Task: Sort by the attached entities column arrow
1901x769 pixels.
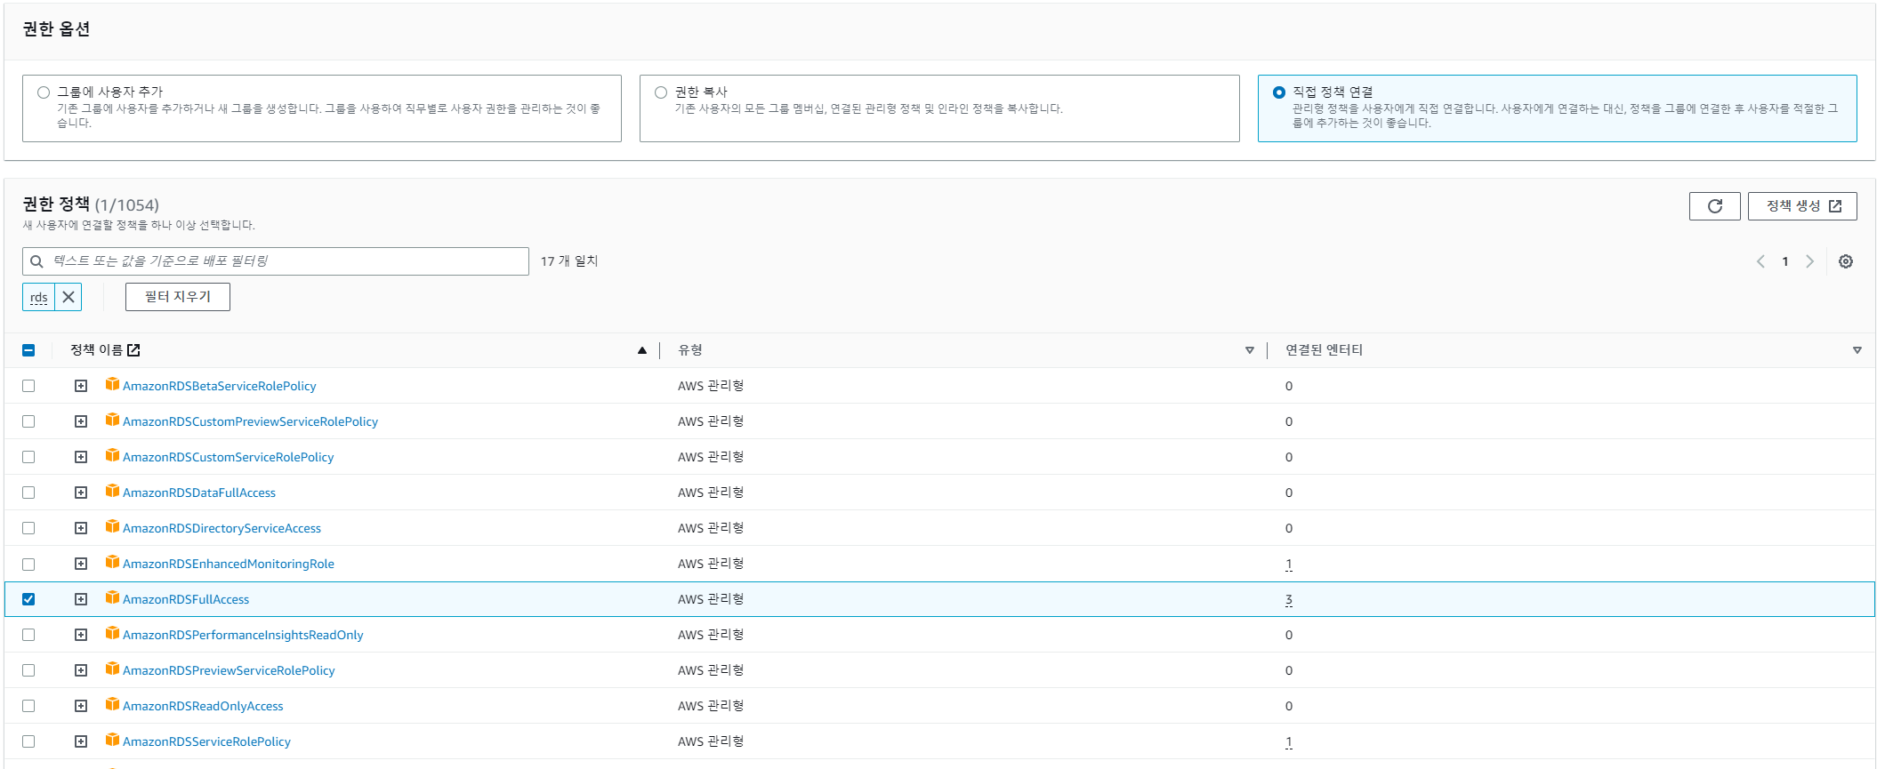Action: pyautogui.click(x=1857, y=350)
